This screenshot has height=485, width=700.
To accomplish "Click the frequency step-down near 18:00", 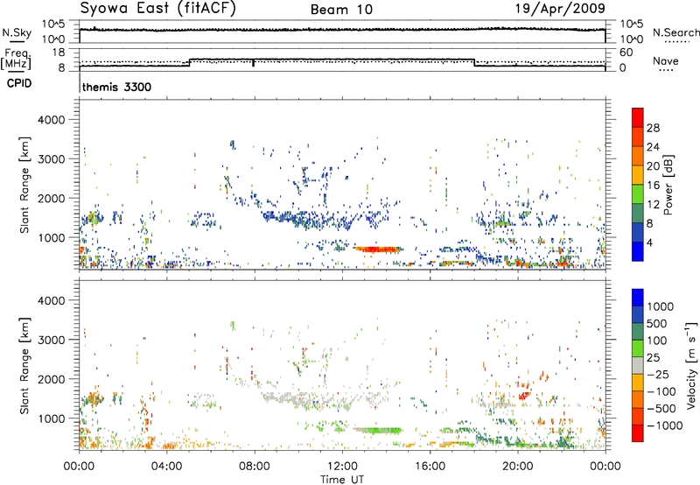I will point(474,62).
